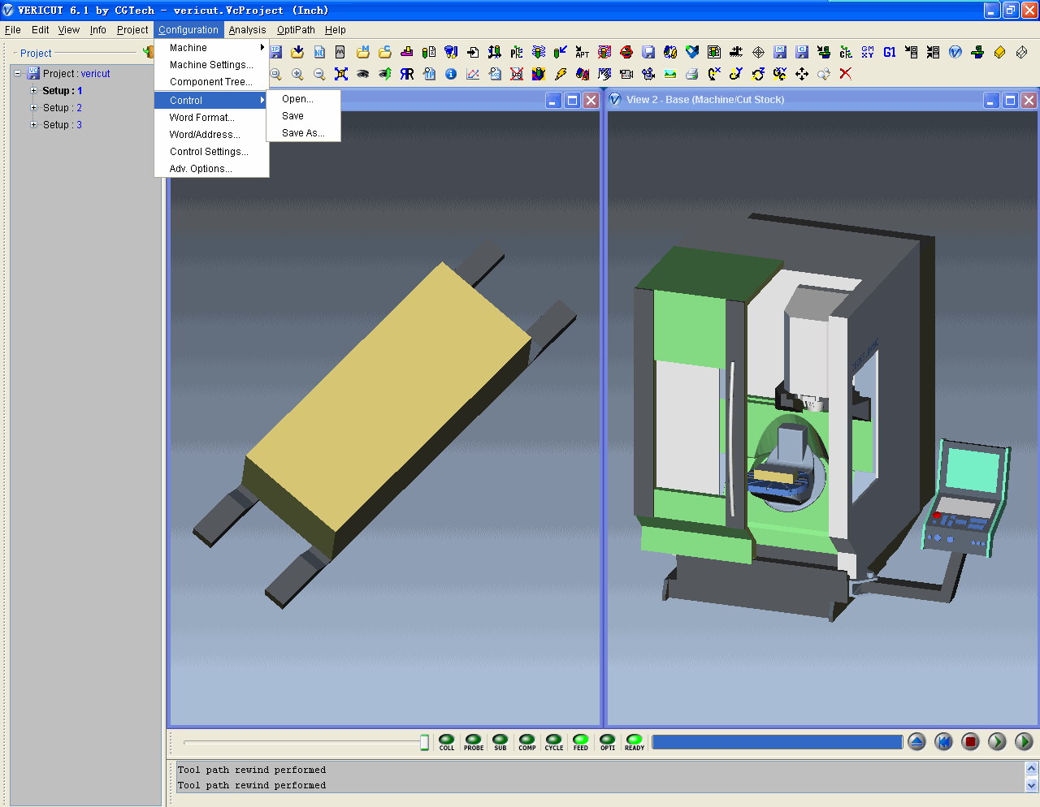This screenshot has width=1040, height=807.
Task: Click the log panel scroll down arrow
Action: [1032, 785]
